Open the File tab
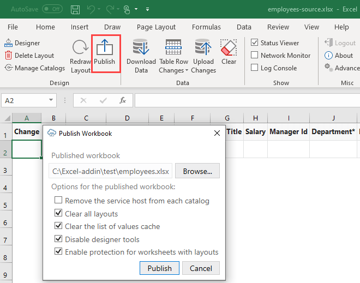Viewport: 360px width, 283px height. 13,27
